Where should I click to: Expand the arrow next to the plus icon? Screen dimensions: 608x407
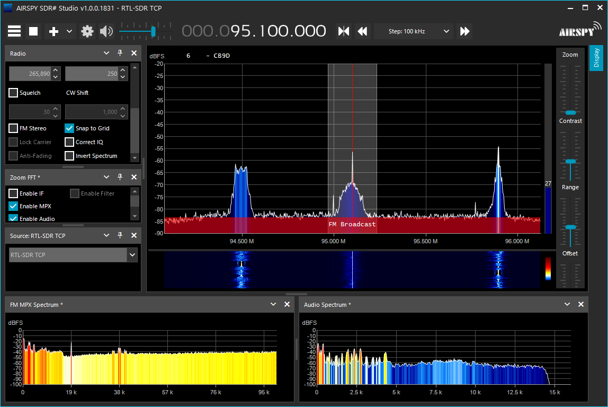pos(69,31)
